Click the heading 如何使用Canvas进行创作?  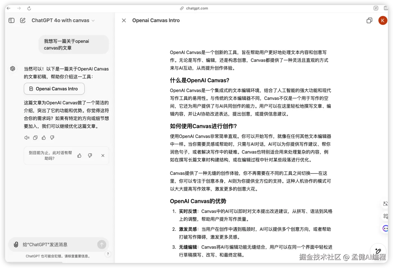[x=203, y=126]
